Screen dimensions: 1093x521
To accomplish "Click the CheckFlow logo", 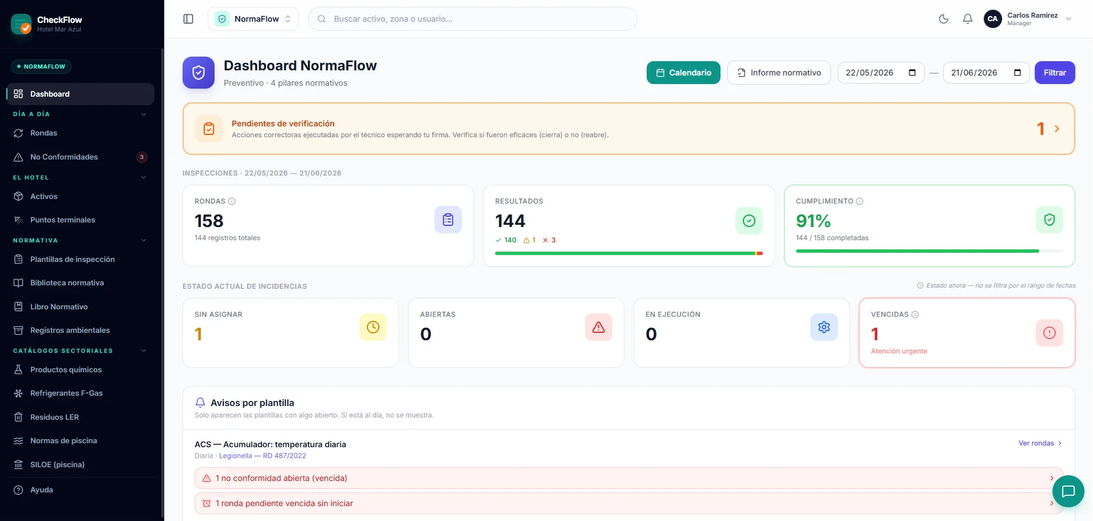I will click(x=21, y=24).
